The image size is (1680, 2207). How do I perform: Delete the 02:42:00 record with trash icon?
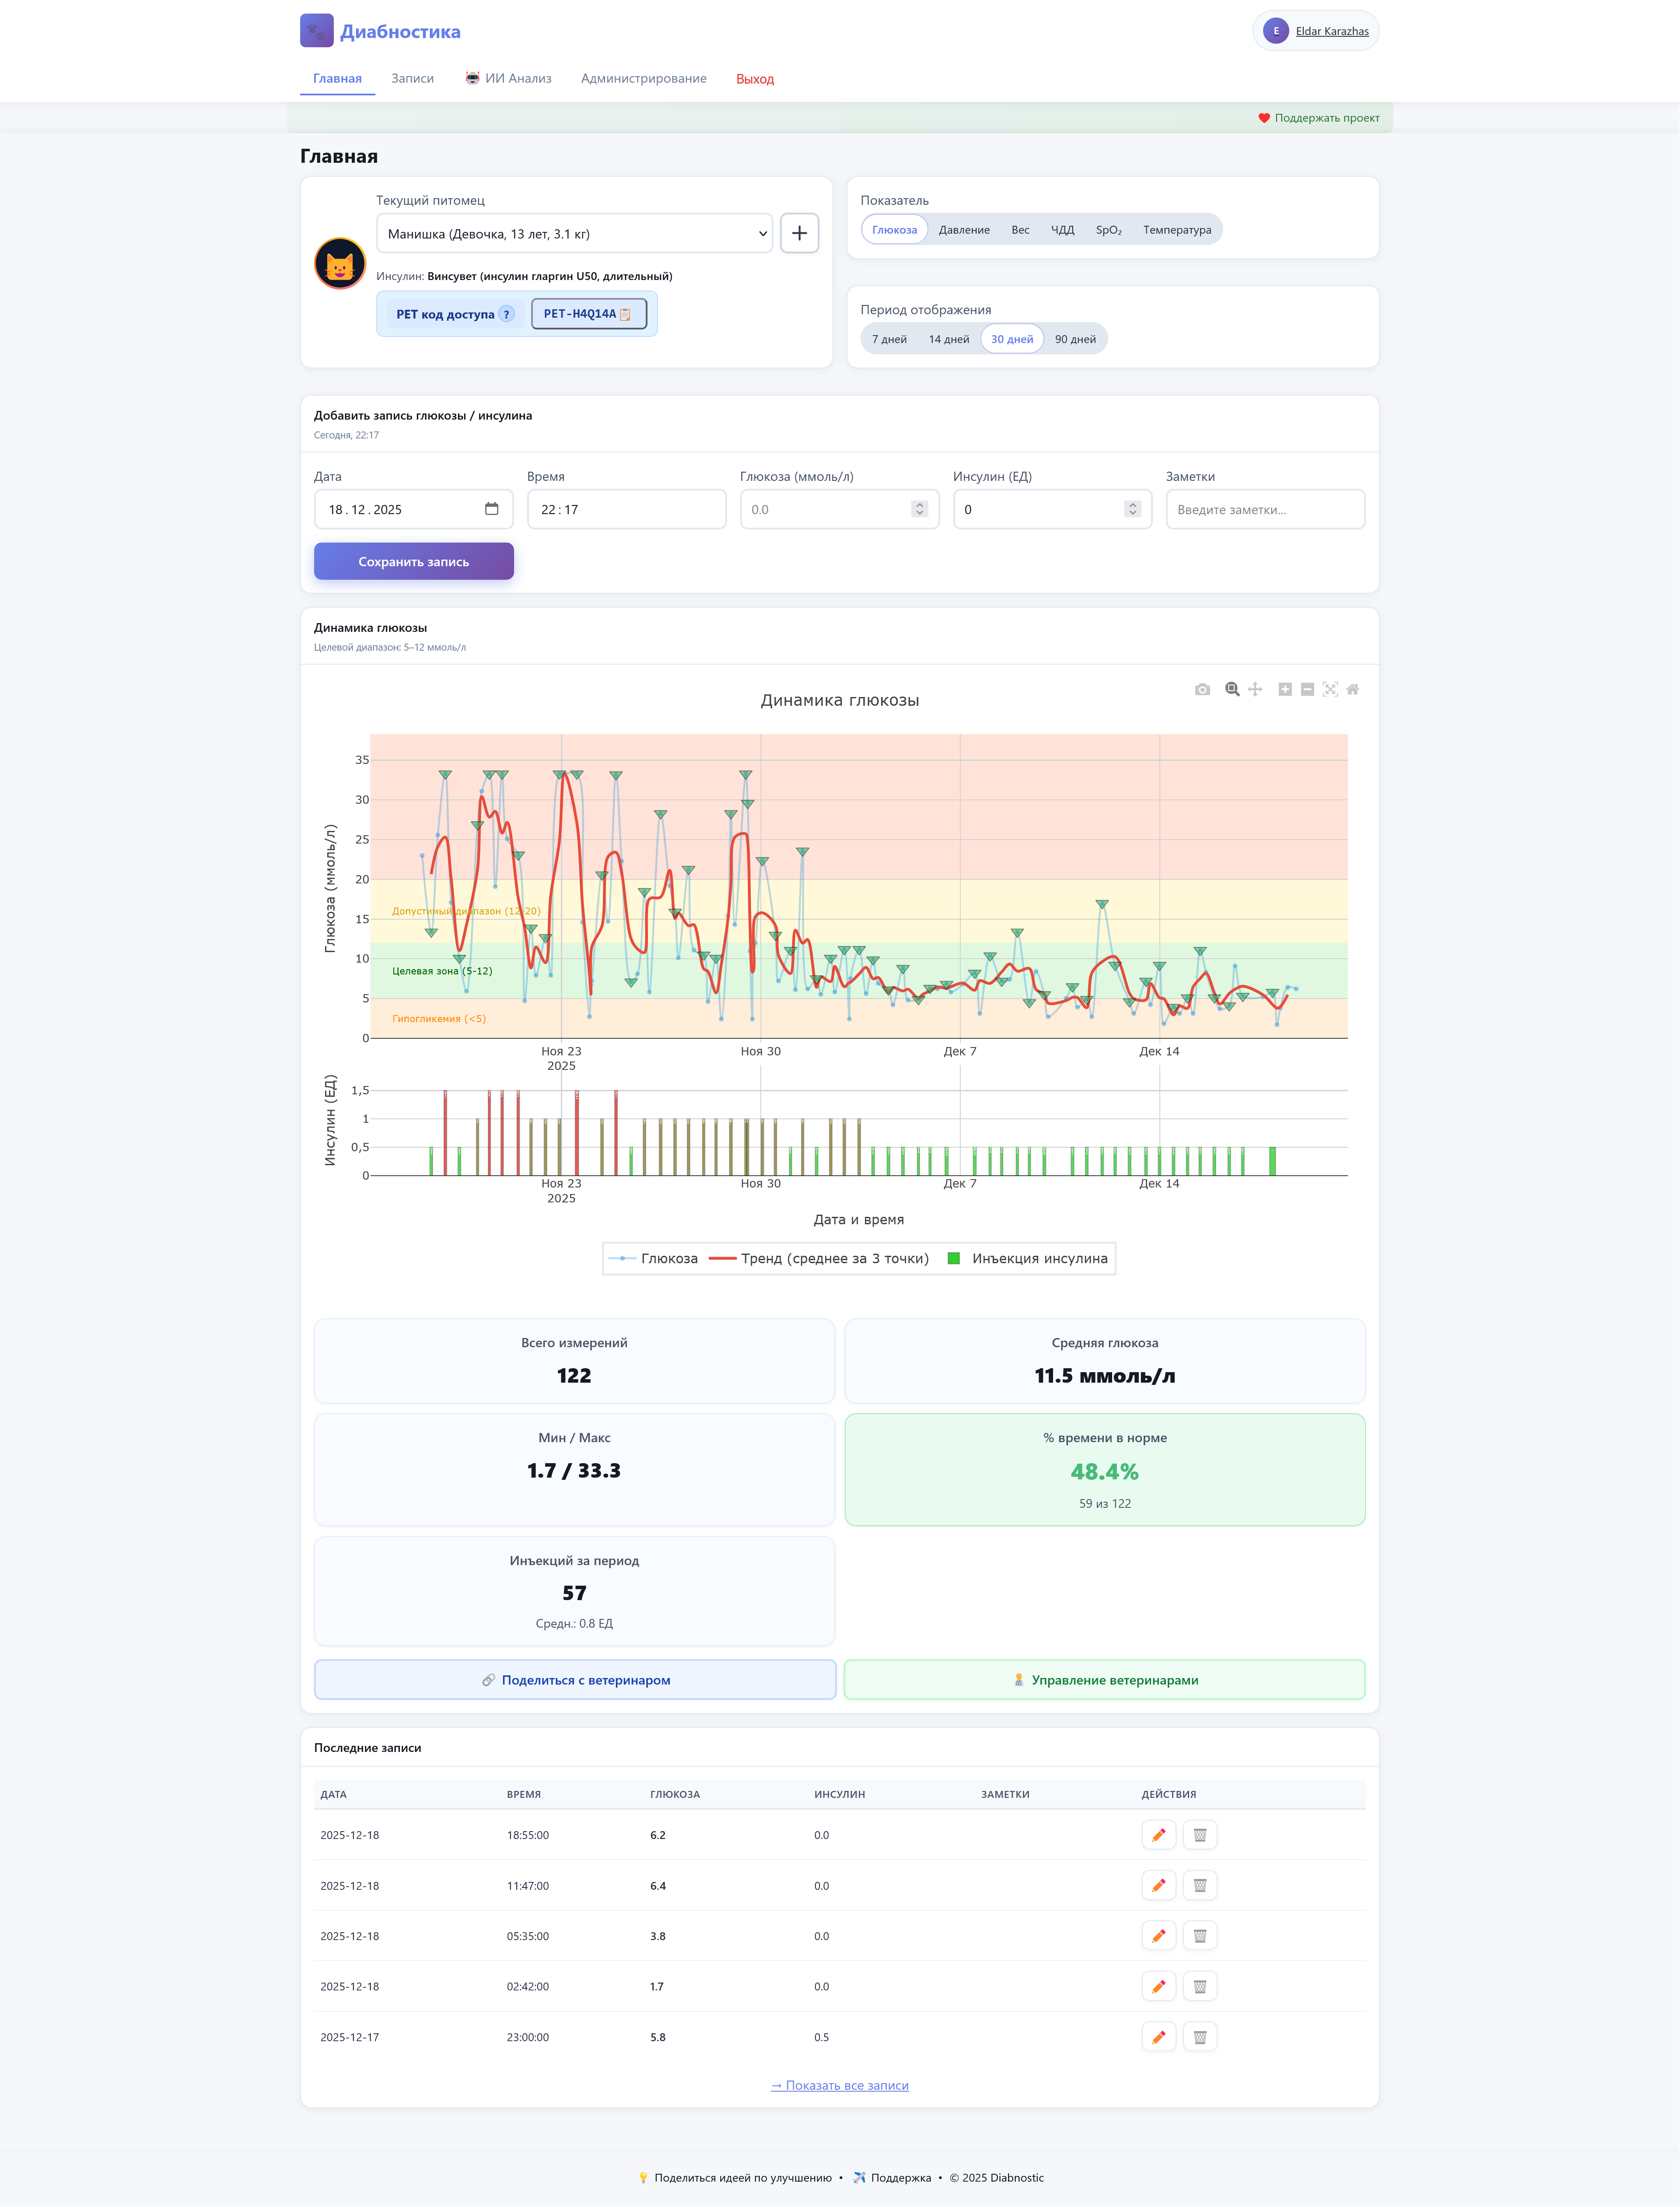pos(1200,1986)
